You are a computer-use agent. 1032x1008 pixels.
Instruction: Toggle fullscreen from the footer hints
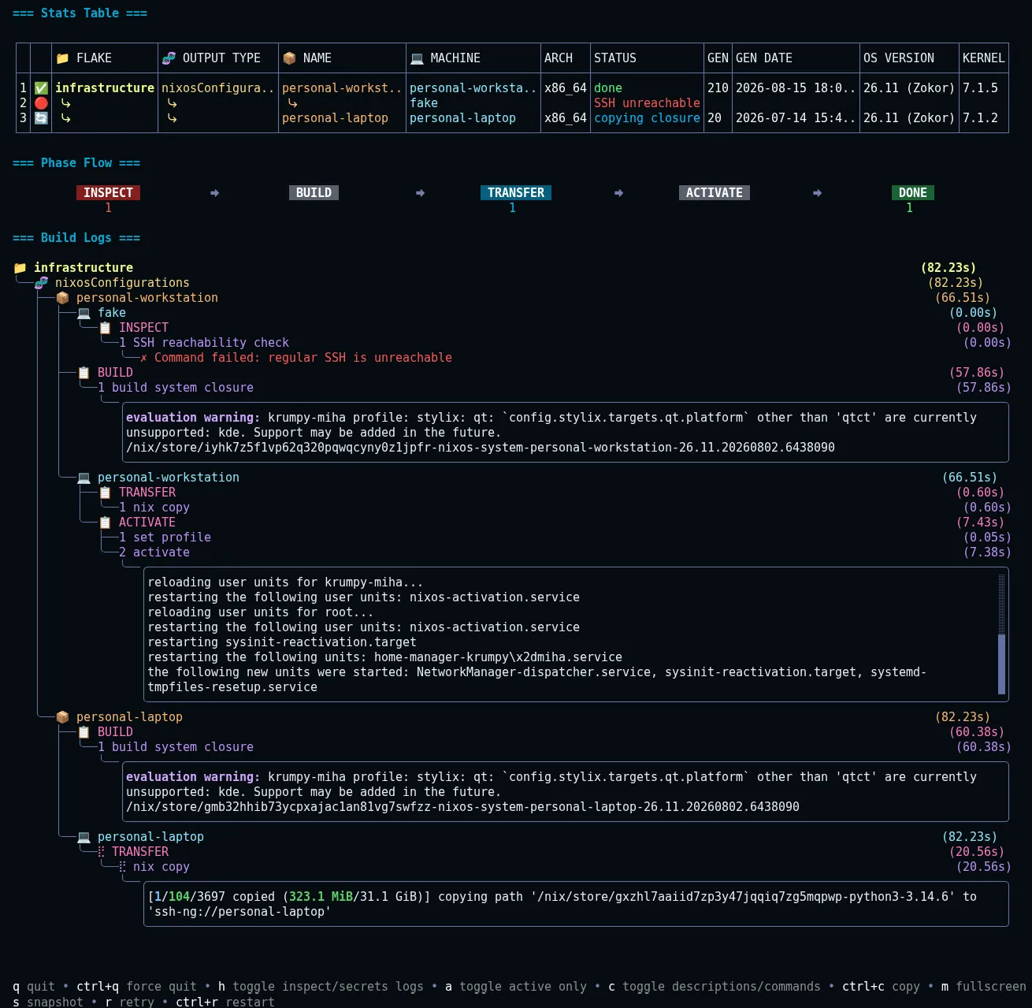(x=984, y=987)
